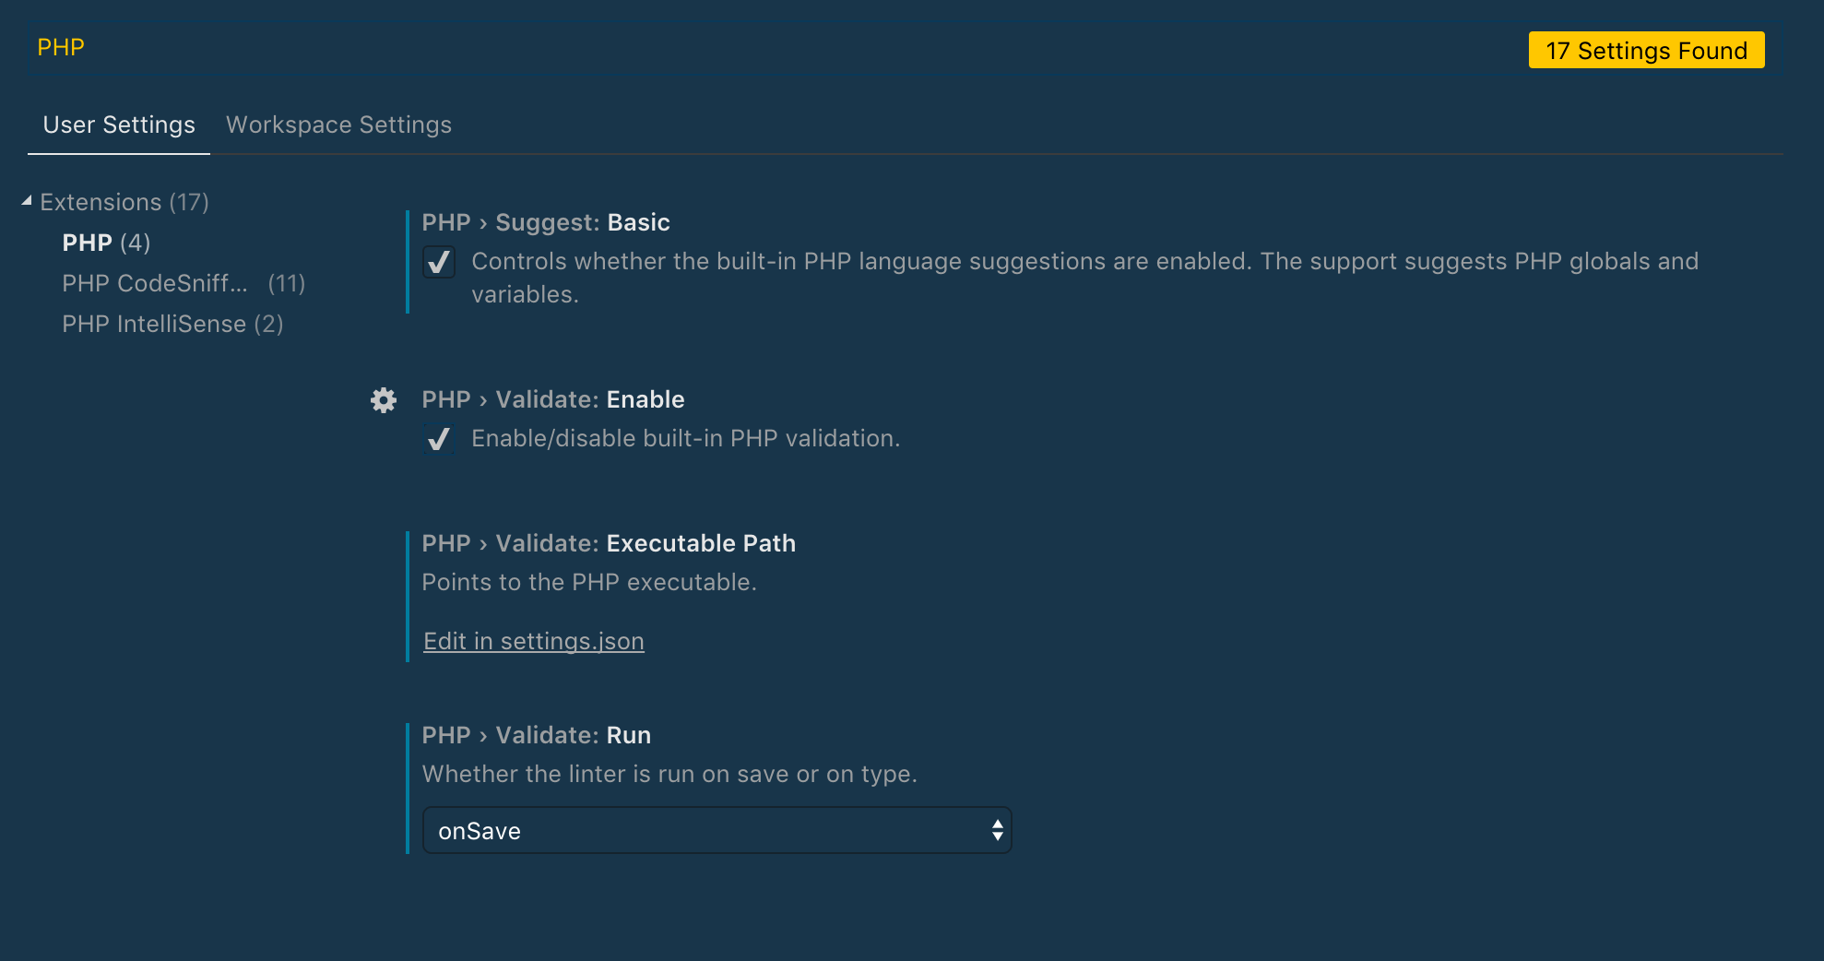The width and height of the screenshot is (1824, 961).
Task: Click the Suggest Basic description text
Action: coord(1084,278)
